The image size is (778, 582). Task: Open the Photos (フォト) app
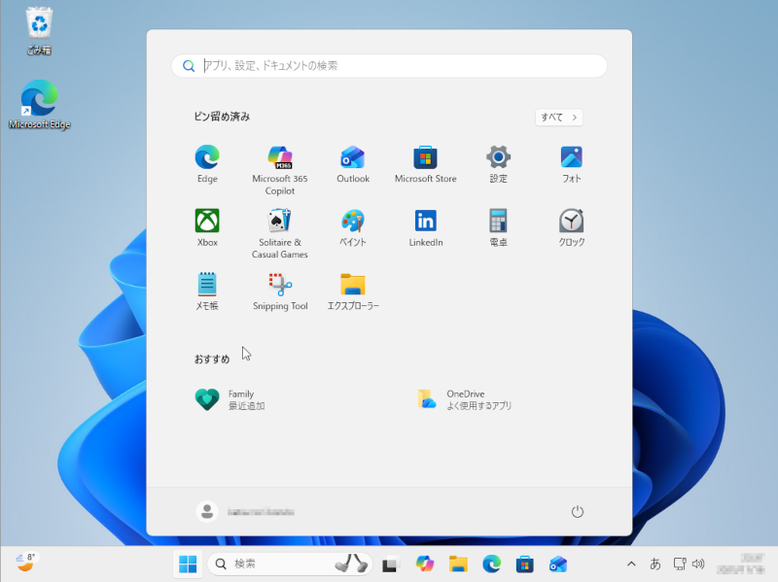[x=571, y=158]
